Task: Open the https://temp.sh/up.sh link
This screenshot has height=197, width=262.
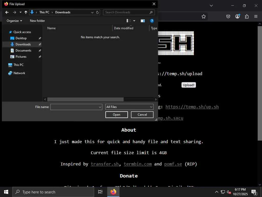Action: pos(192,107)
